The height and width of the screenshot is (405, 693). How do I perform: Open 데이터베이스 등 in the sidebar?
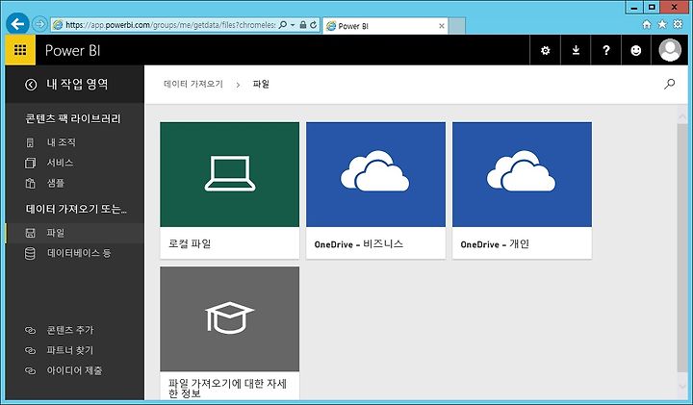tap(79, 253)
